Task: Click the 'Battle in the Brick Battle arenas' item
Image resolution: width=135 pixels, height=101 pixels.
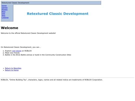Action: pyautogui.click(x=38, y=55)
